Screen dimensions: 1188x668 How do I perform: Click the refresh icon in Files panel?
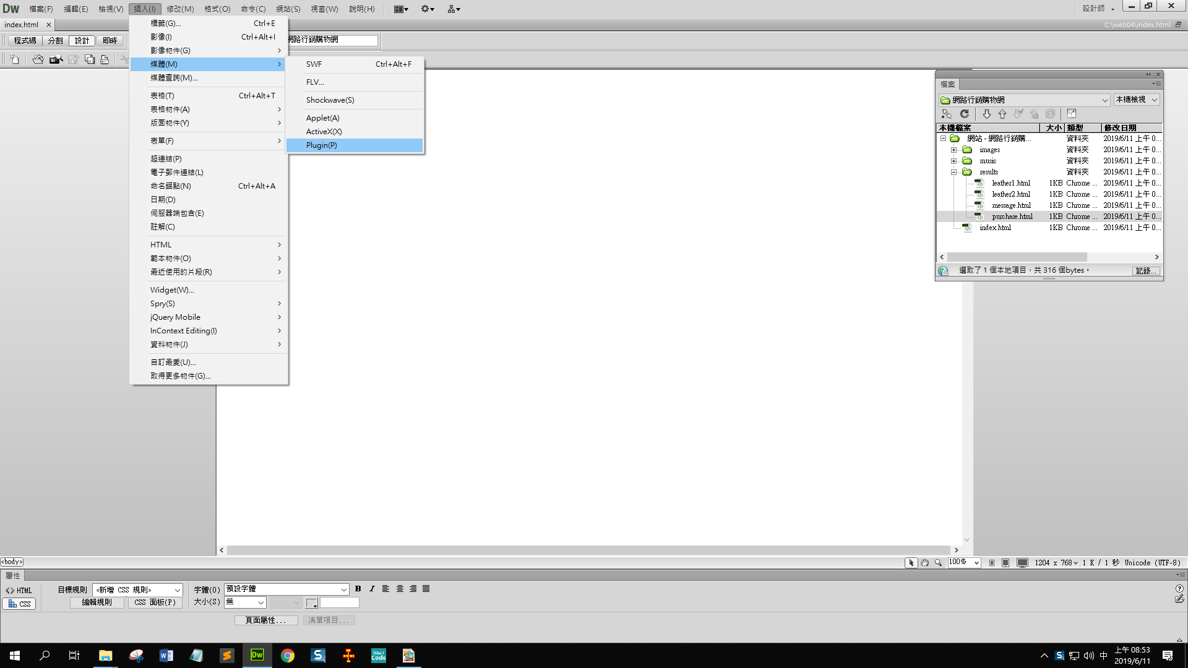pyautogui.click(x=964, y=114)
